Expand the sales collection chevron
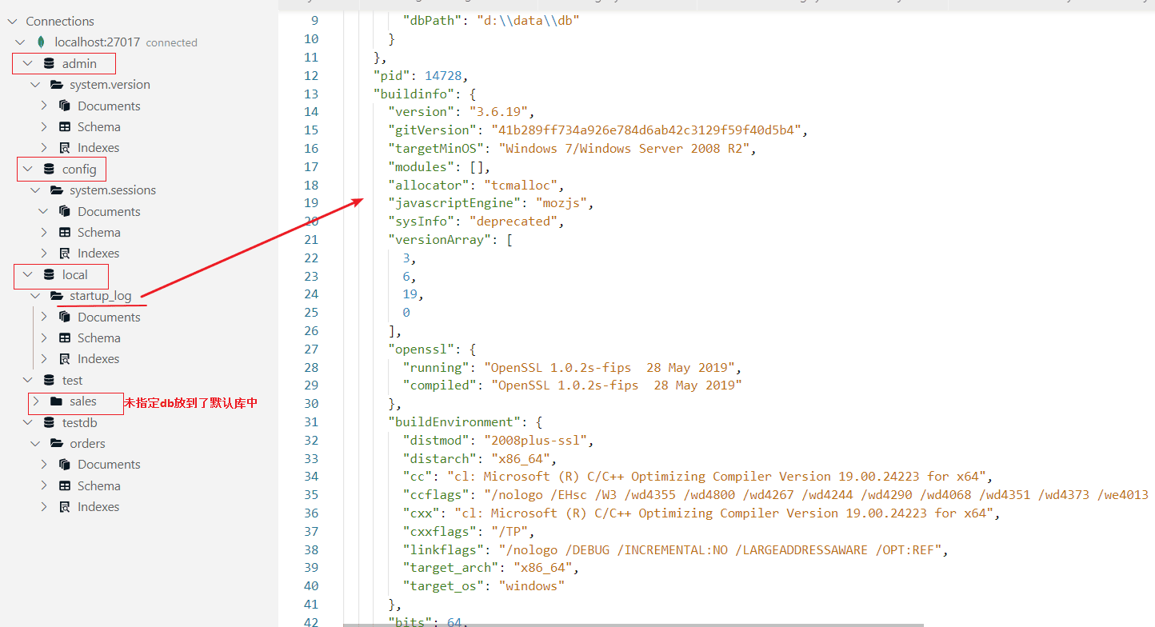This screenshot has width=1155, height=627. click(x=35, y=401)
